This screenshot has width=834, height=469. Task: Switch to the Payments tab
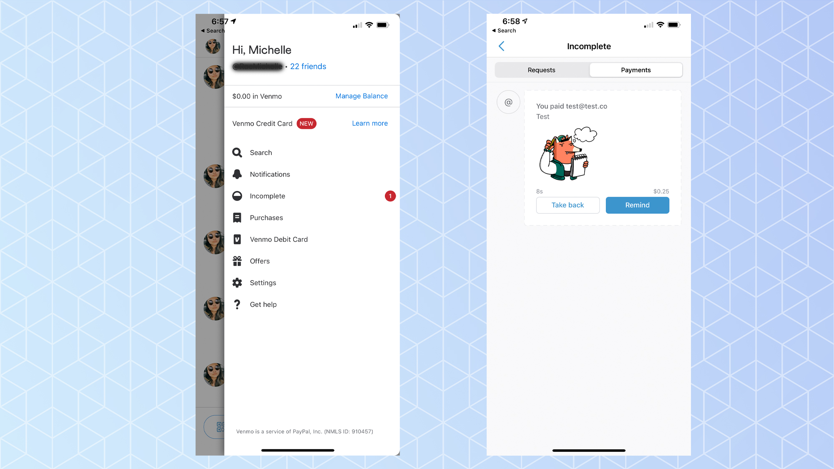tap(635, 70)
